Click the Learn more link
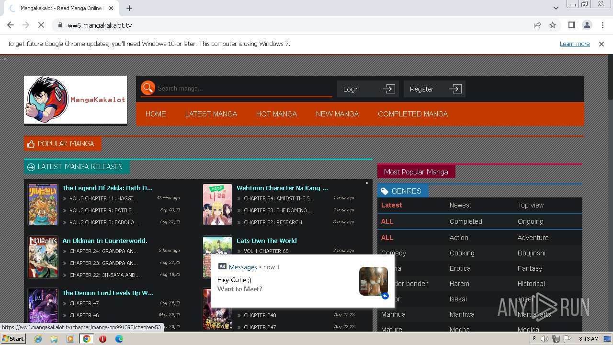 [x=575, y=44]
